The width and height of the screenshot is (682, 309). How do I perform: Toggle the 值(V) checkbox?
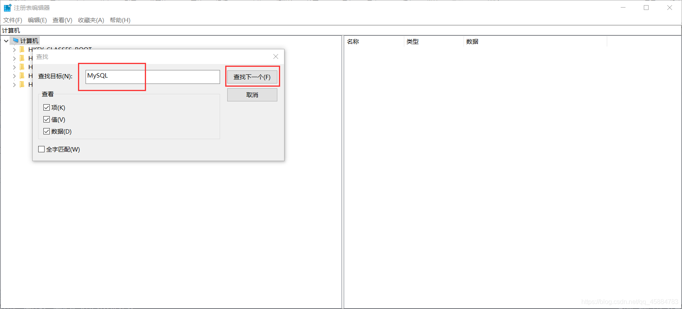pos(47,119)
